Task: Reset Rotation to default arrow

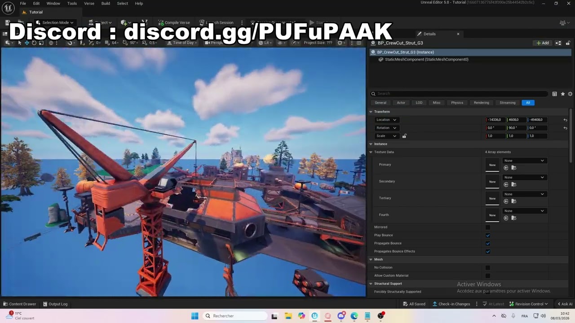Action: pyautogui.click(x=565, y=128)
